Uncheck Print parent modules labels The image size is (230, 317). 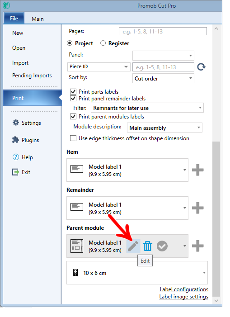point(73,117)
